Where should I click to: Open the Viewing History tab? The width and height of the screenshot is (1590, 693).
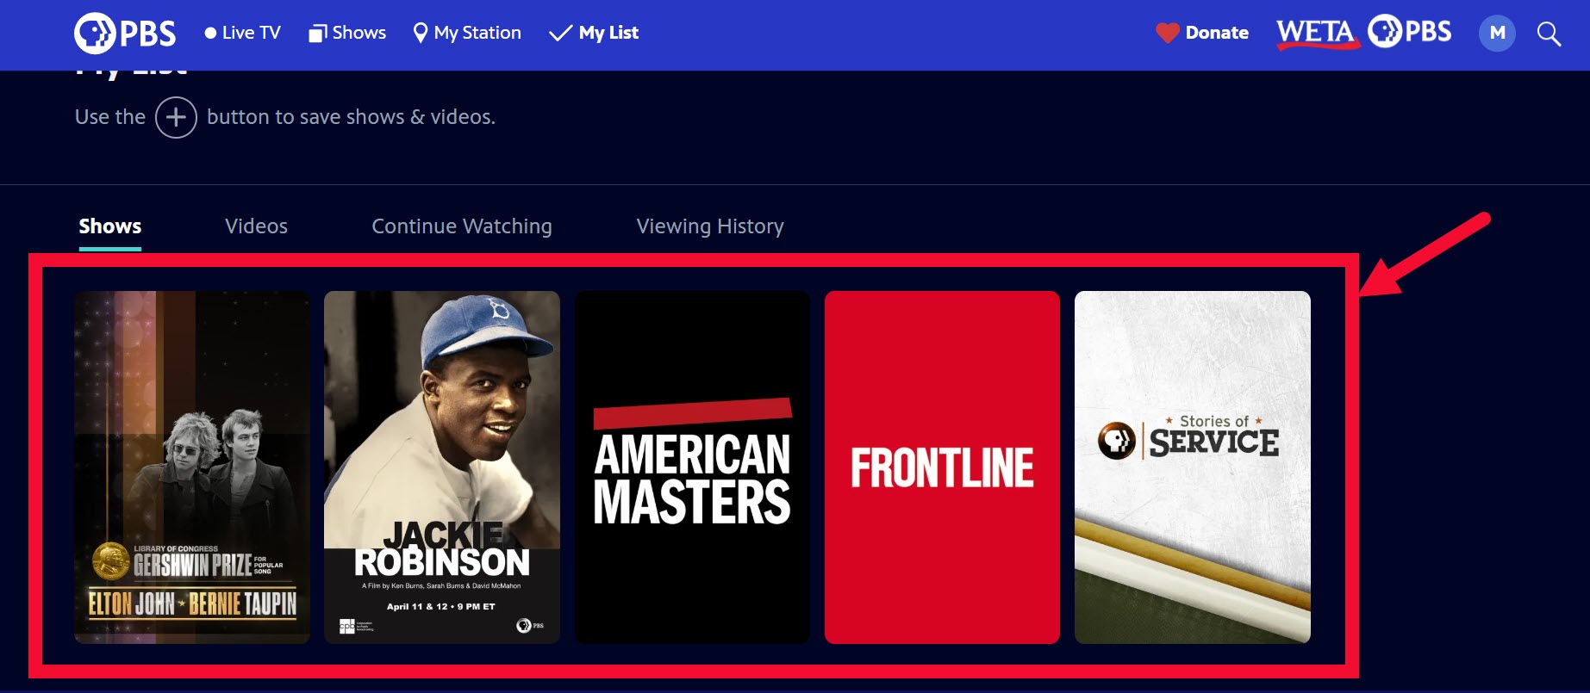tap(710, 226)
